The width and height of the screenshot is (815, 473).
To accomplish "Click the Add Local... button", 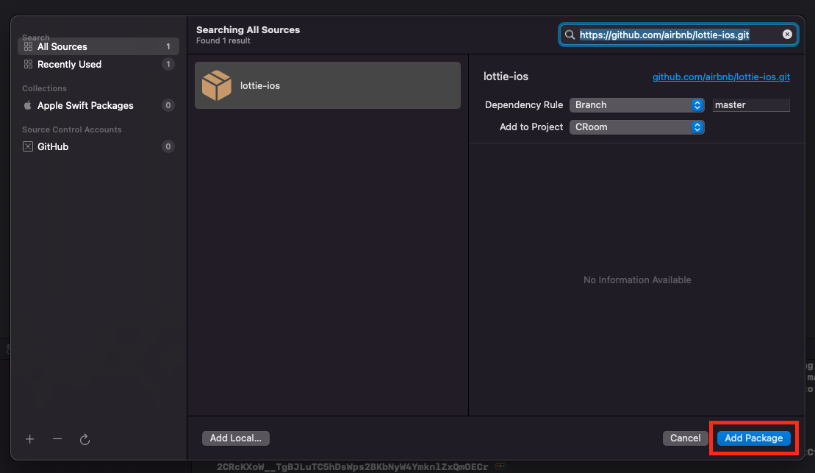I will tap(235, 438).
